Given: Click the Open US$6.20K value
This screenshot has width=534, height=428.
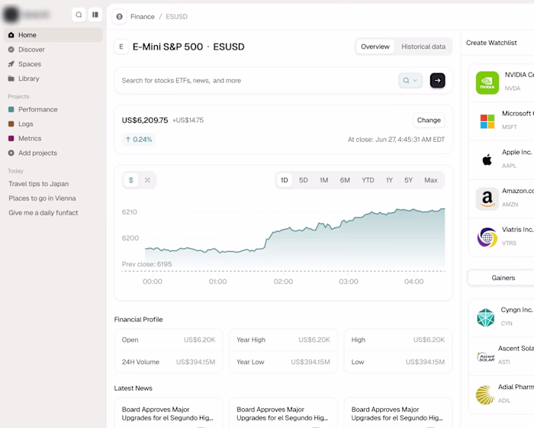Looking at the screenshot, I should coord(200,340).
